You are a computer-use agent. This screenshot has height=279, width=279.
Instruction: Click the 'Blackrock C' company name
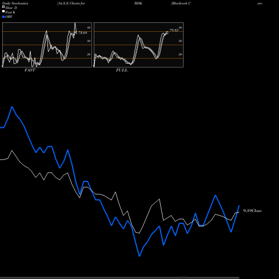pyautogui.click(x=181, y=3)
